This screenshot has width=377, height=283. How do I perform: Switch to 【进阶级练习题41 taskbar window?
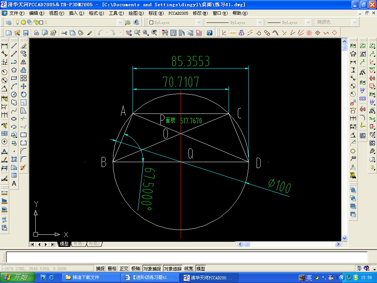click(x=151, y=277)
